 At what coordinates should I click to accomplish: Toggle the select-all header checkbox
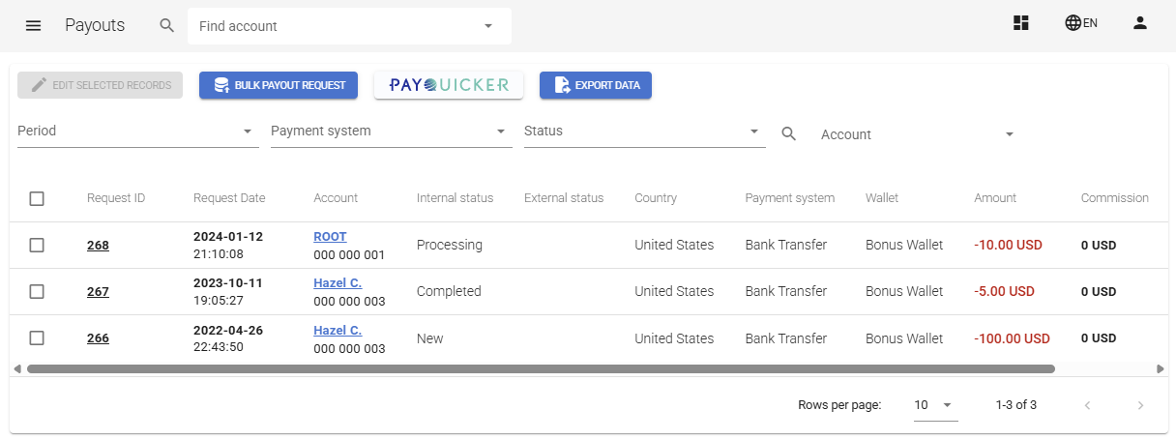pyautogui.click(x=37, y=198)
